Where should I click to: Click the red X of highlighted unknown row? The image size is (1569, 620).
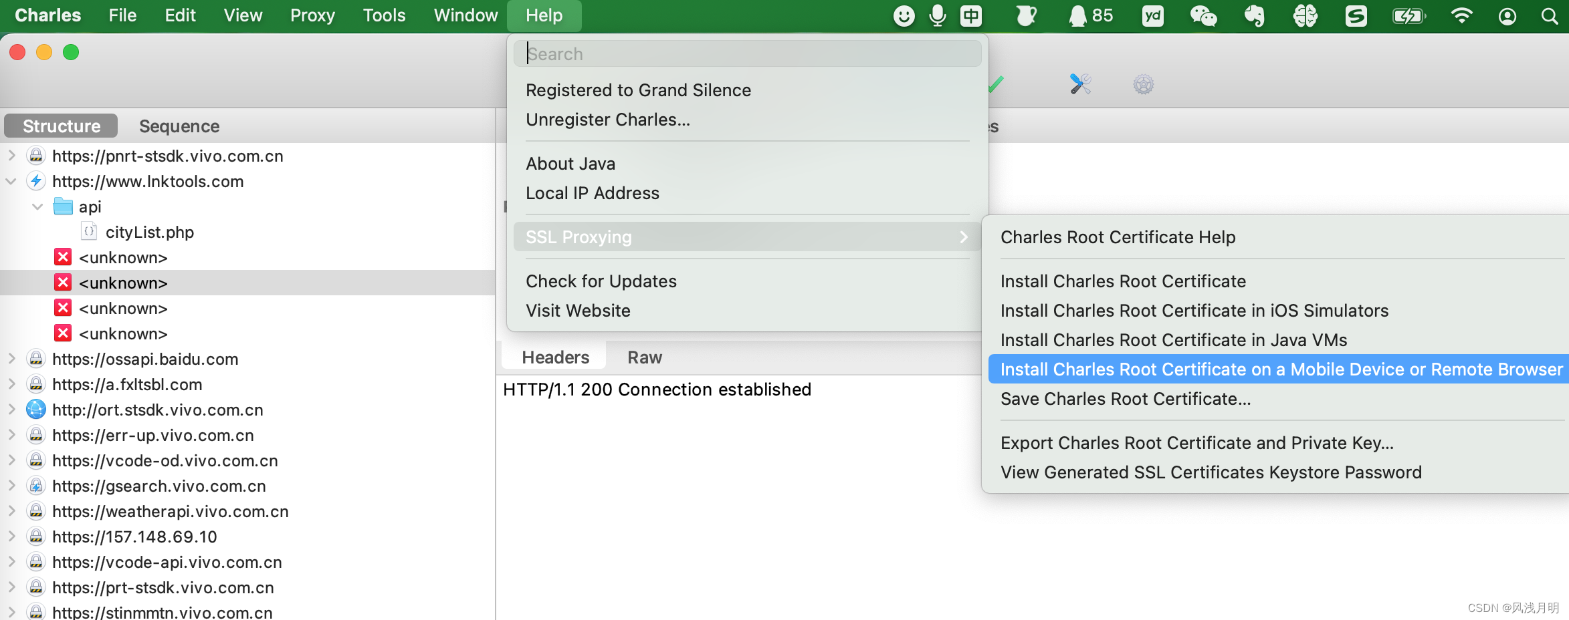63,283
